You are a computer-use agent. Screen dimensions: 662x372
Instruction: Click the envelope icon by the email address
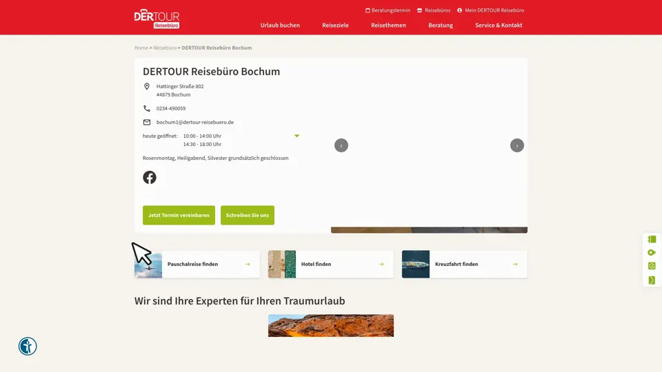click(146, 123)
